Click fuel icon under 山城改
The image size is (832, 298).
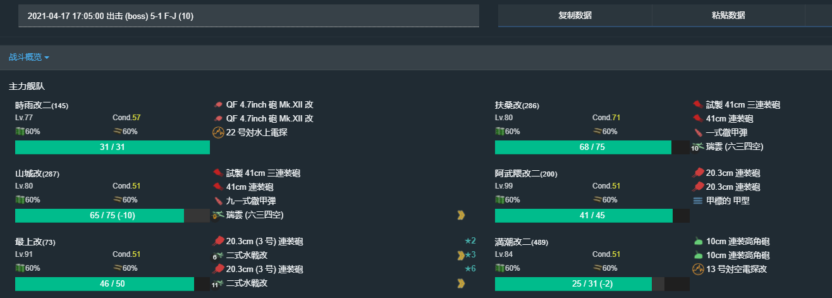pyautogui.click(x=20, y=200)
